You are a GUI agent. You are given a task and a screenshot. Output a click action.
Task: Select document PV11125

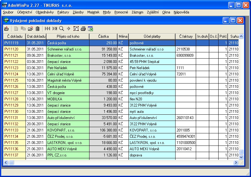click(x=15, y=80)
